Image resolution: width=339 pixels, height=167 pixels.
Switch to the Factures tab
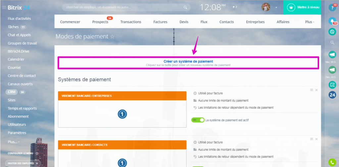[x=161, y=22]
